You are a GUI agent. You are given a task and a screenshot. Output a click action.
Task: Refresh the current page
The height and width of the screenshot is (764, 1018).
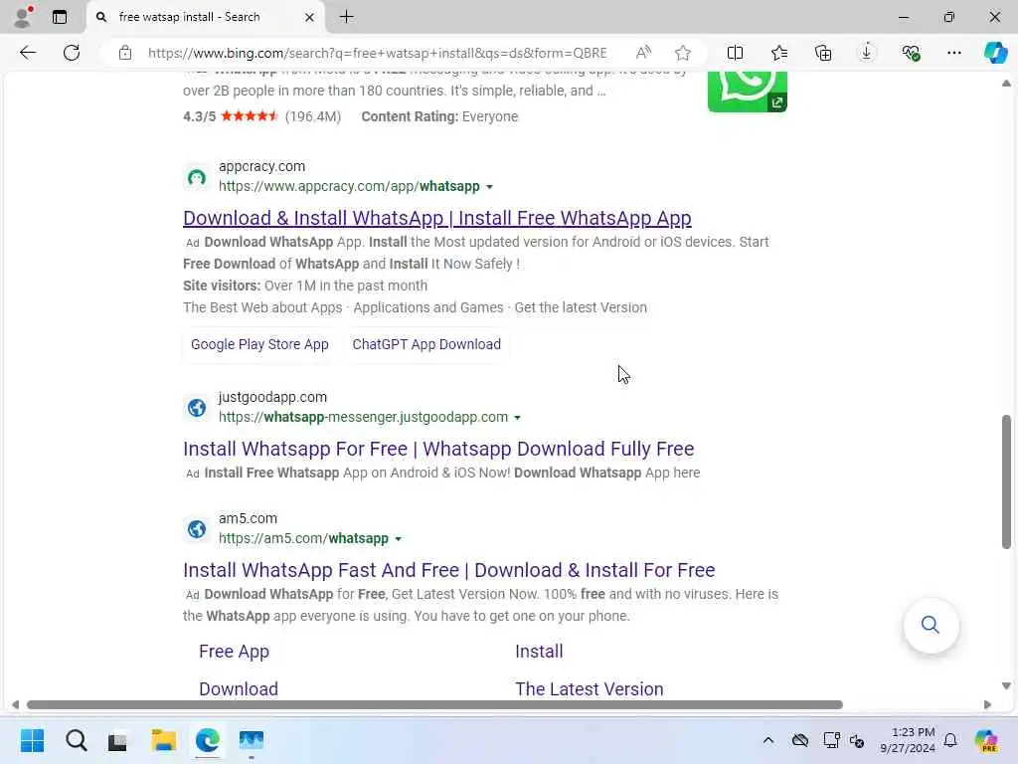tap(72, 53)
